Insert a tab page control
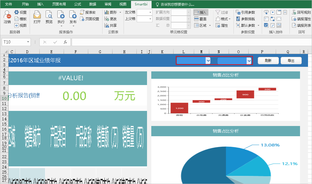Viewport: 312px width, 184px height. [279, 12]
